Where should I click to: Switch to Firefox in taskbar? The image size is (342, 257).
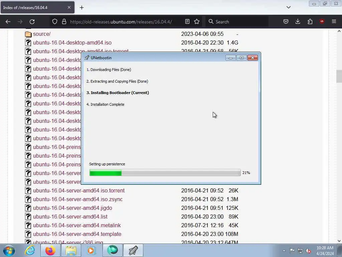(x=50, y=250)
